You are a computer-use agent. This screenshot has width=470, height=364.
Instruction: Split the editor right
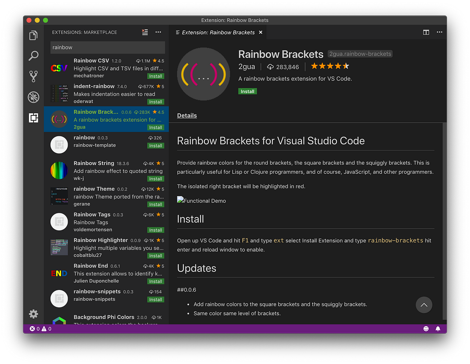[426, 32]
